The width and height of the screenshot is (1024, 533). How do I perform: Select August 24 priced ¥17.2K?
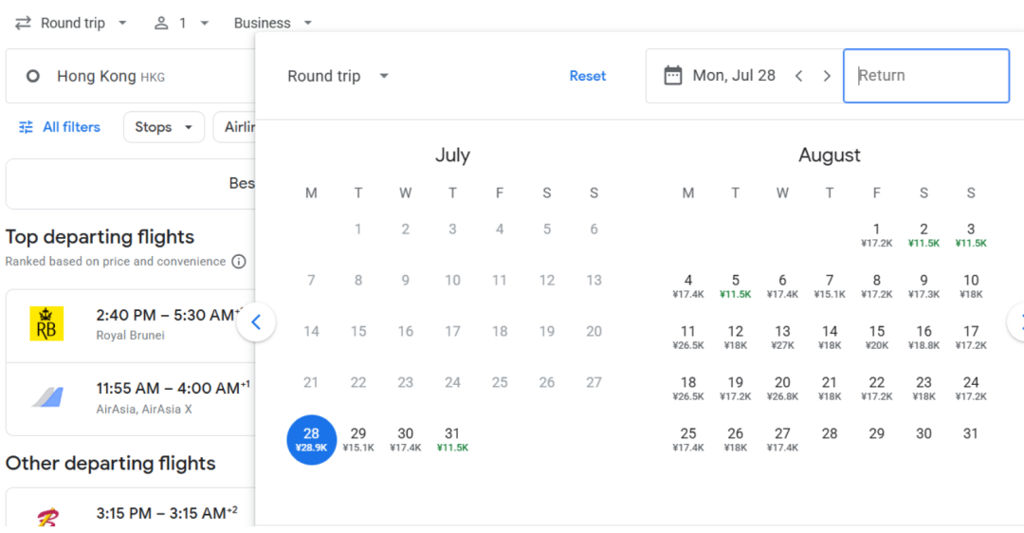point(971,388)
